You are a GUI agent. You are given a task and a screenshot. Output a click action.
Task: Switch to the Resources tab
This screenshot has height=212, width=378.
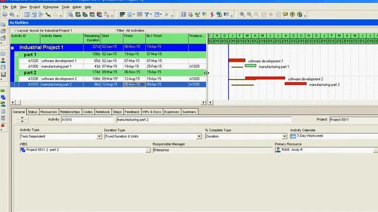[x=48, y=112]
